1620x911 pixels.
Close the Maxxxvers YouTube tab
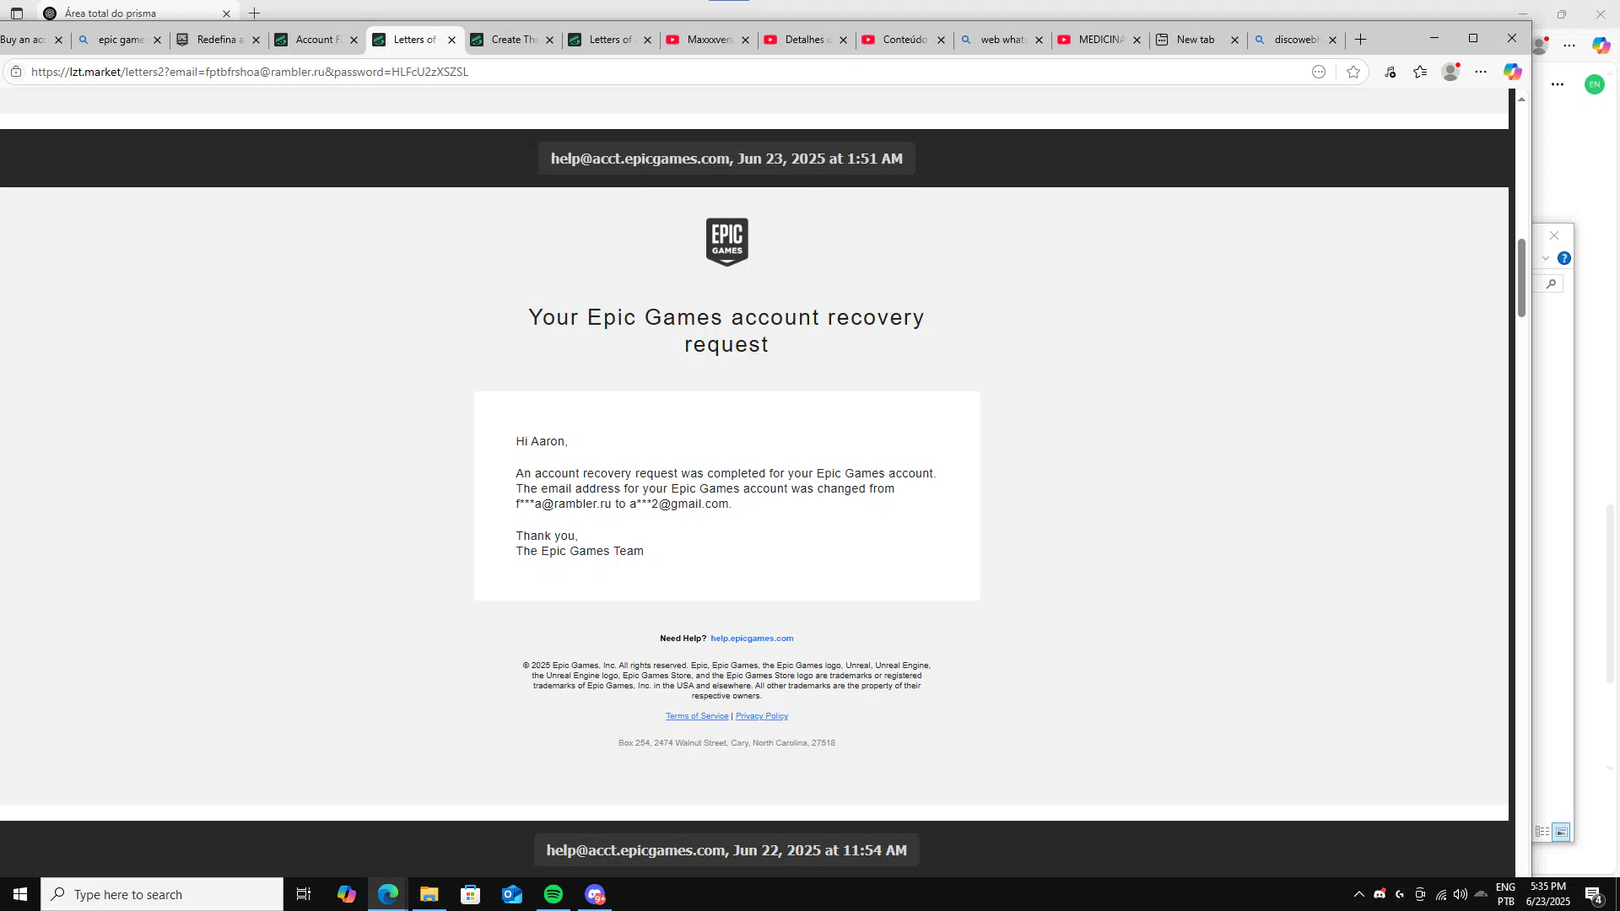(x=745, y=40)
